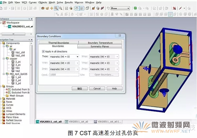197x138 pixels.
Task: Open the Type boundary dropdown
Action: tap(77, 57)
